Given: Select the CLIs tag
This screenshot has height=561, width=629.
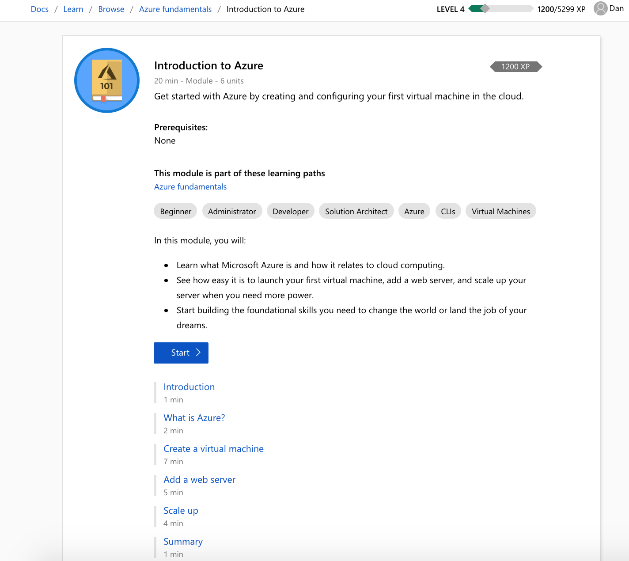Looking at the screenshot, I should (x=448, y=211).
